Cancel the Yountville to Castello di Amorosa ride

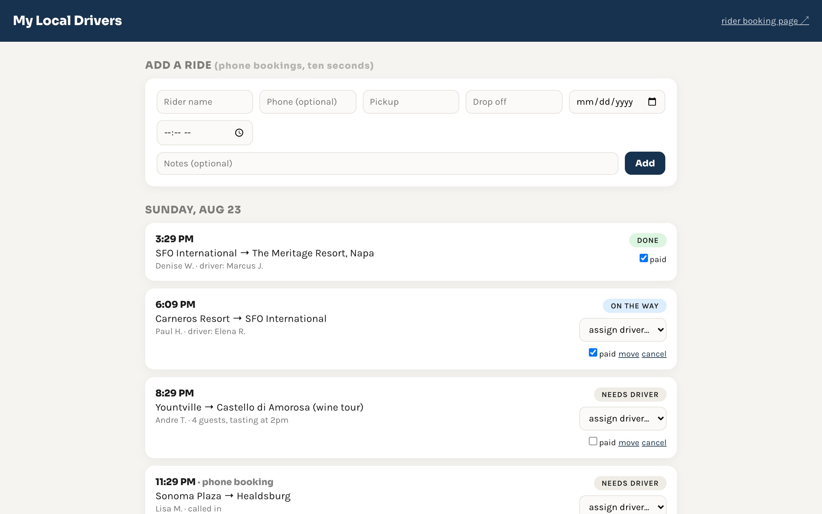(654, 443)
